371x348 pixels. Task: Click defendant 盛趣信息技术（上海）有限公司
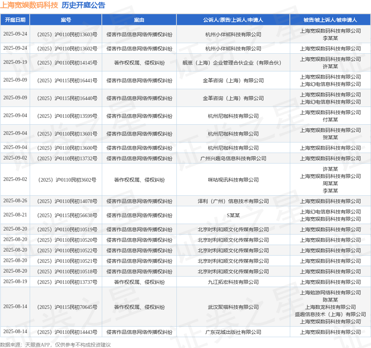330,314
